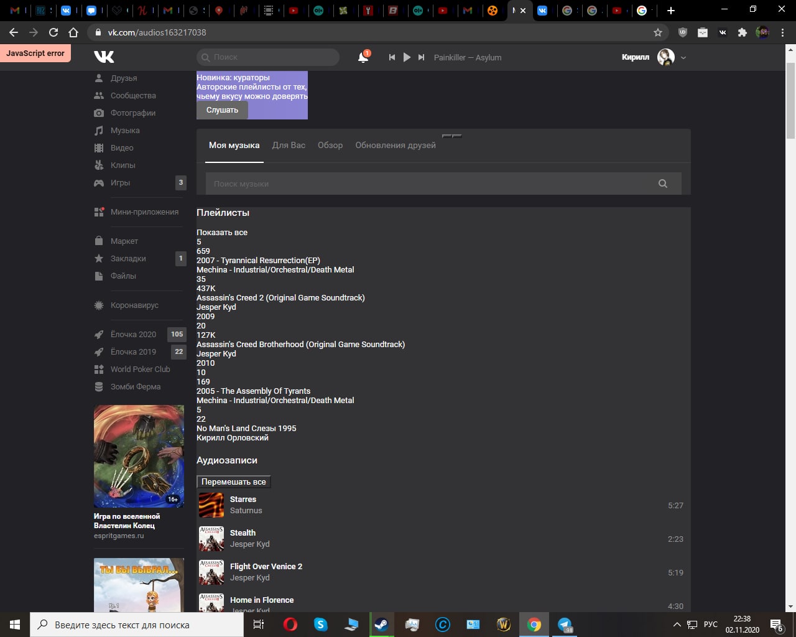Focus the top Поиск search field
This screenshot has height=637, width=796.
268,57
